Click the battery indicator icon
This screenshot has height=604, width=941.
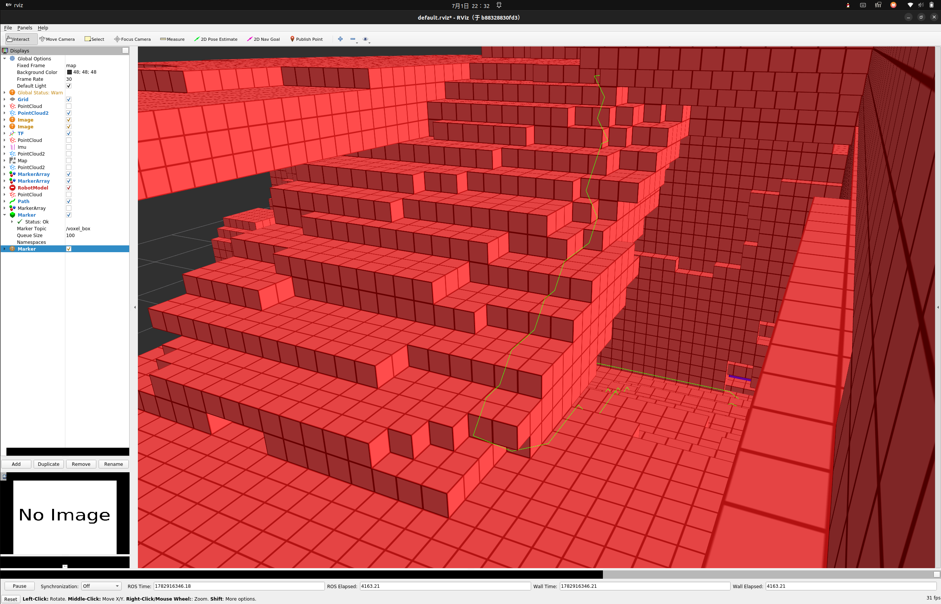pyautogui.click(x=932, y=5)
